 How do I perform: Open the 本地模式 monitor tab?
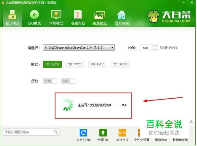coord(56,18)
